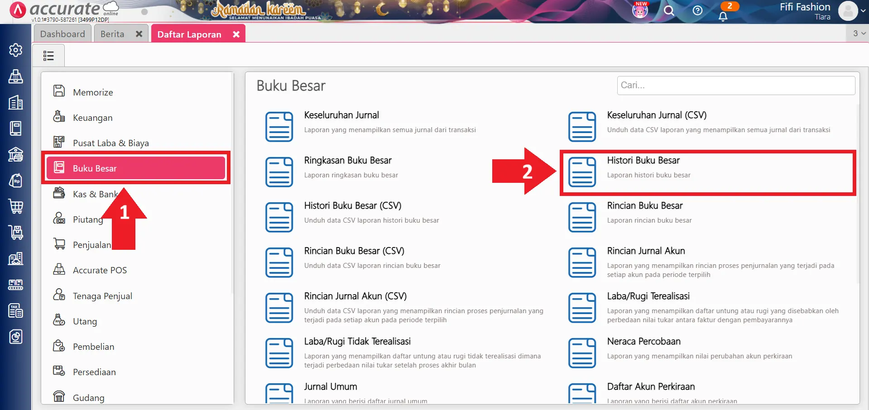
Task: Switch to the Dashboard tab
Action: point(62,33)
